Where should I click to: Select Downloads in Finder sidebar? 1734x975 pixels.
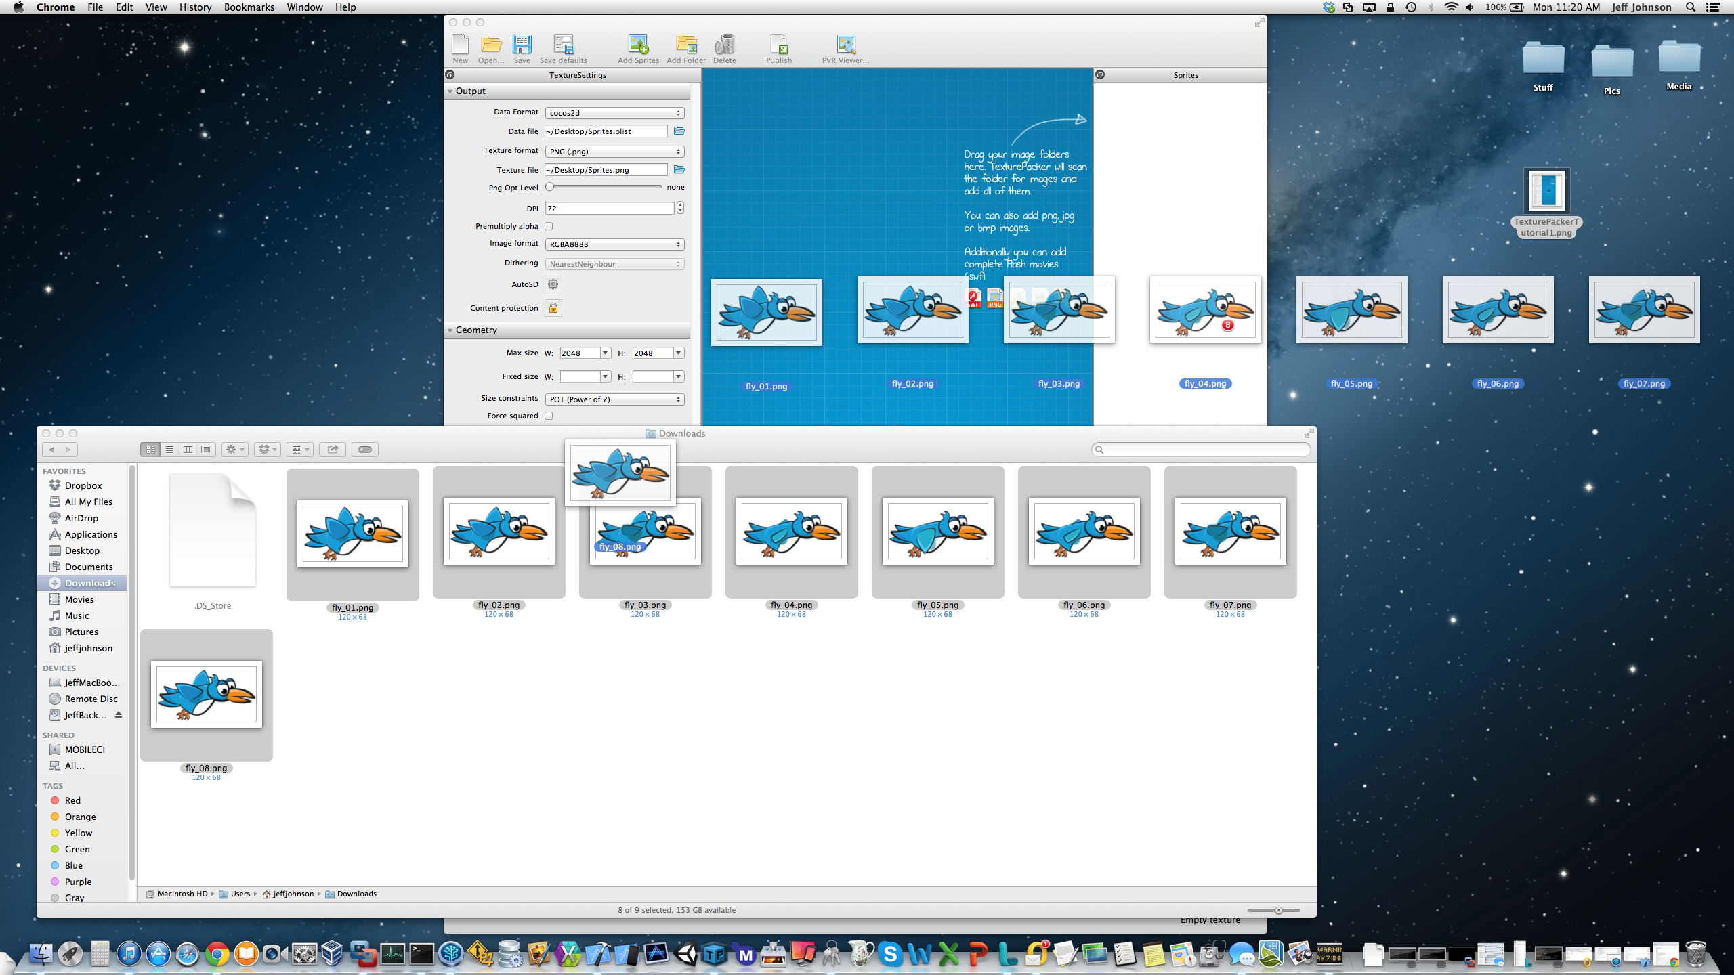(82, 583)
